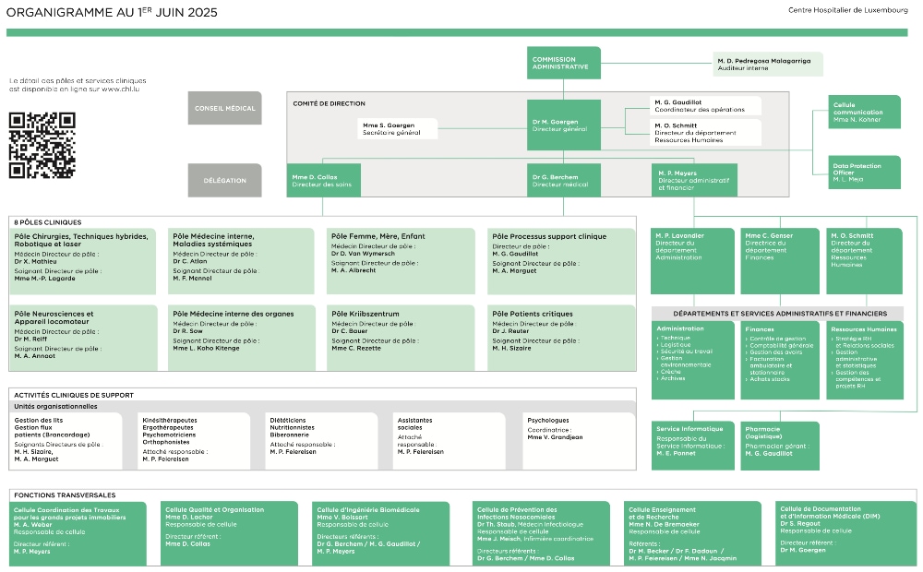Click Data Protection Officer box
Viewport: 923px width, 572px height.
pyautogui.click(x=864, y=173)
